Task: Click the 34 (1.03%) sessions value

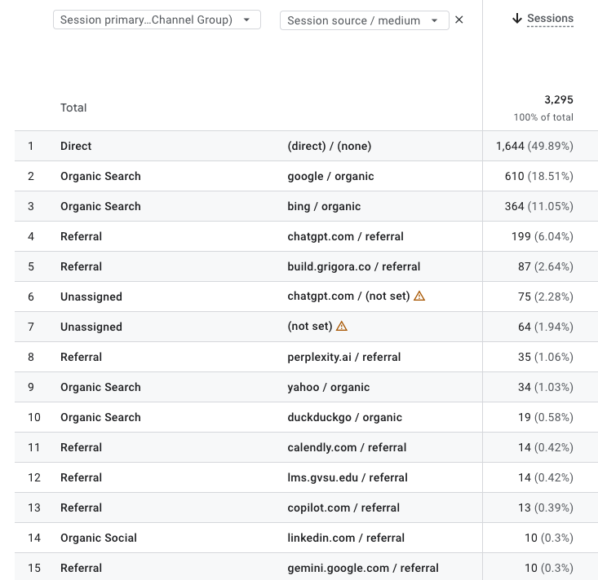Action: point(545,387)
